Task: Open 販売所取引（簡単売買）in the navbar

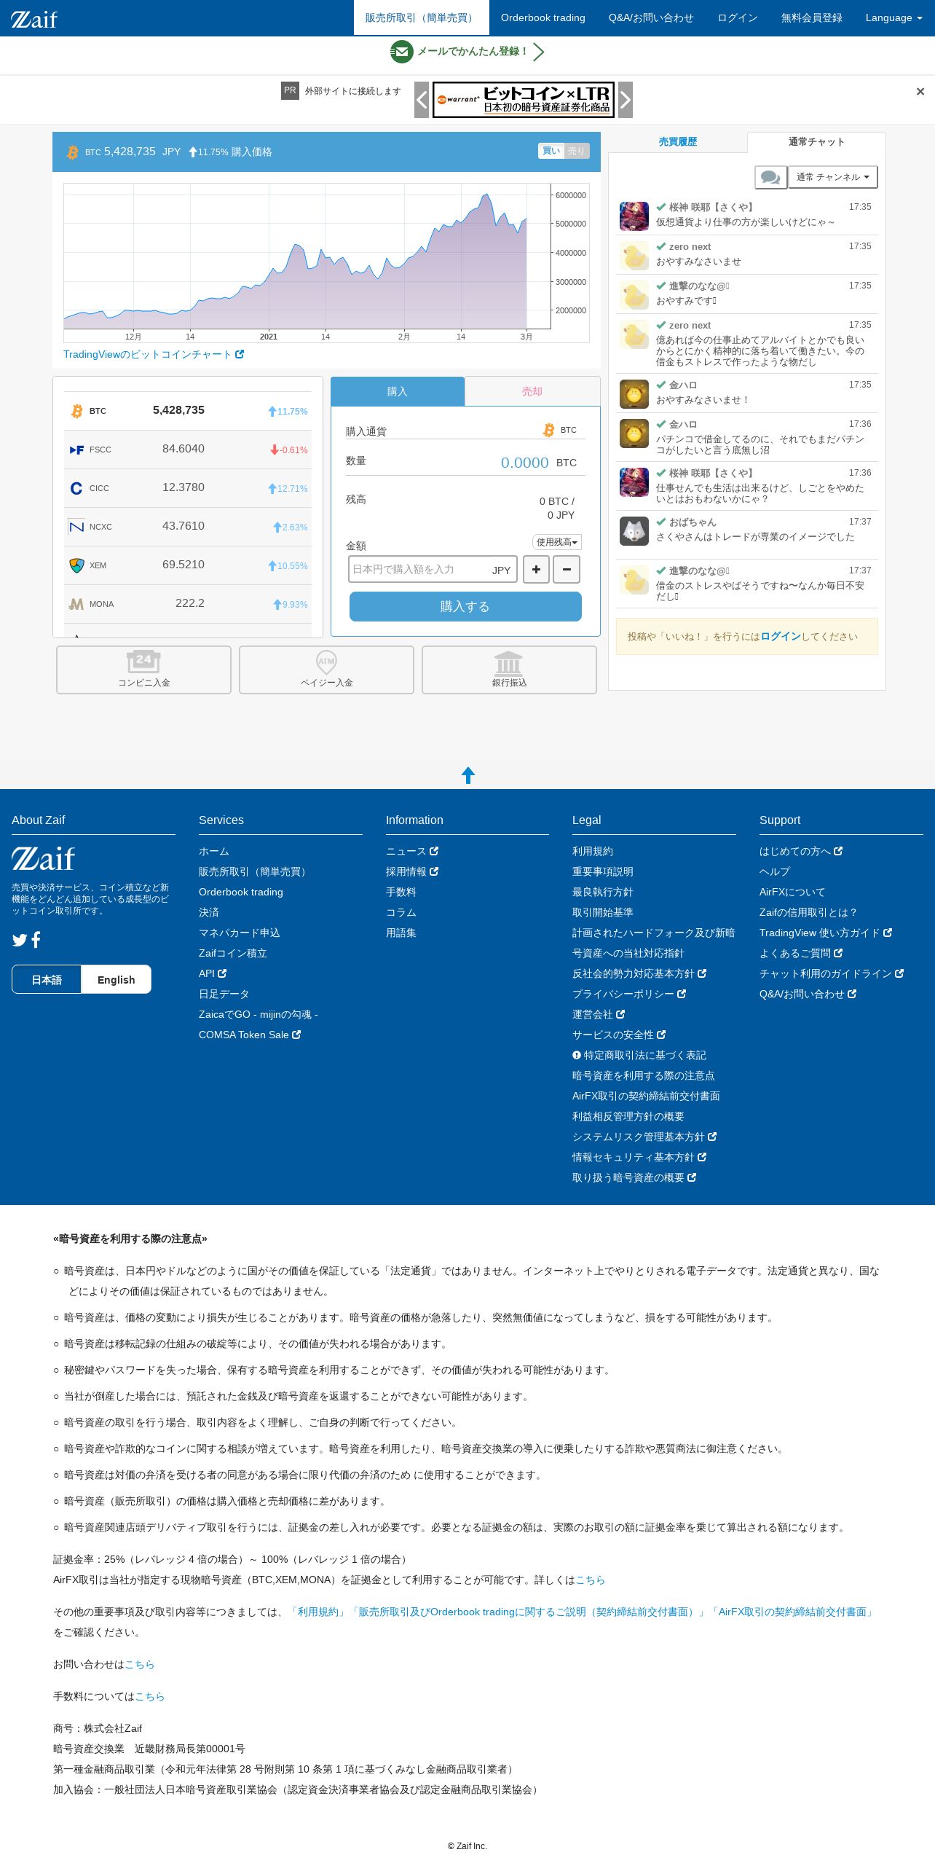Action: [x=422, y=18]
